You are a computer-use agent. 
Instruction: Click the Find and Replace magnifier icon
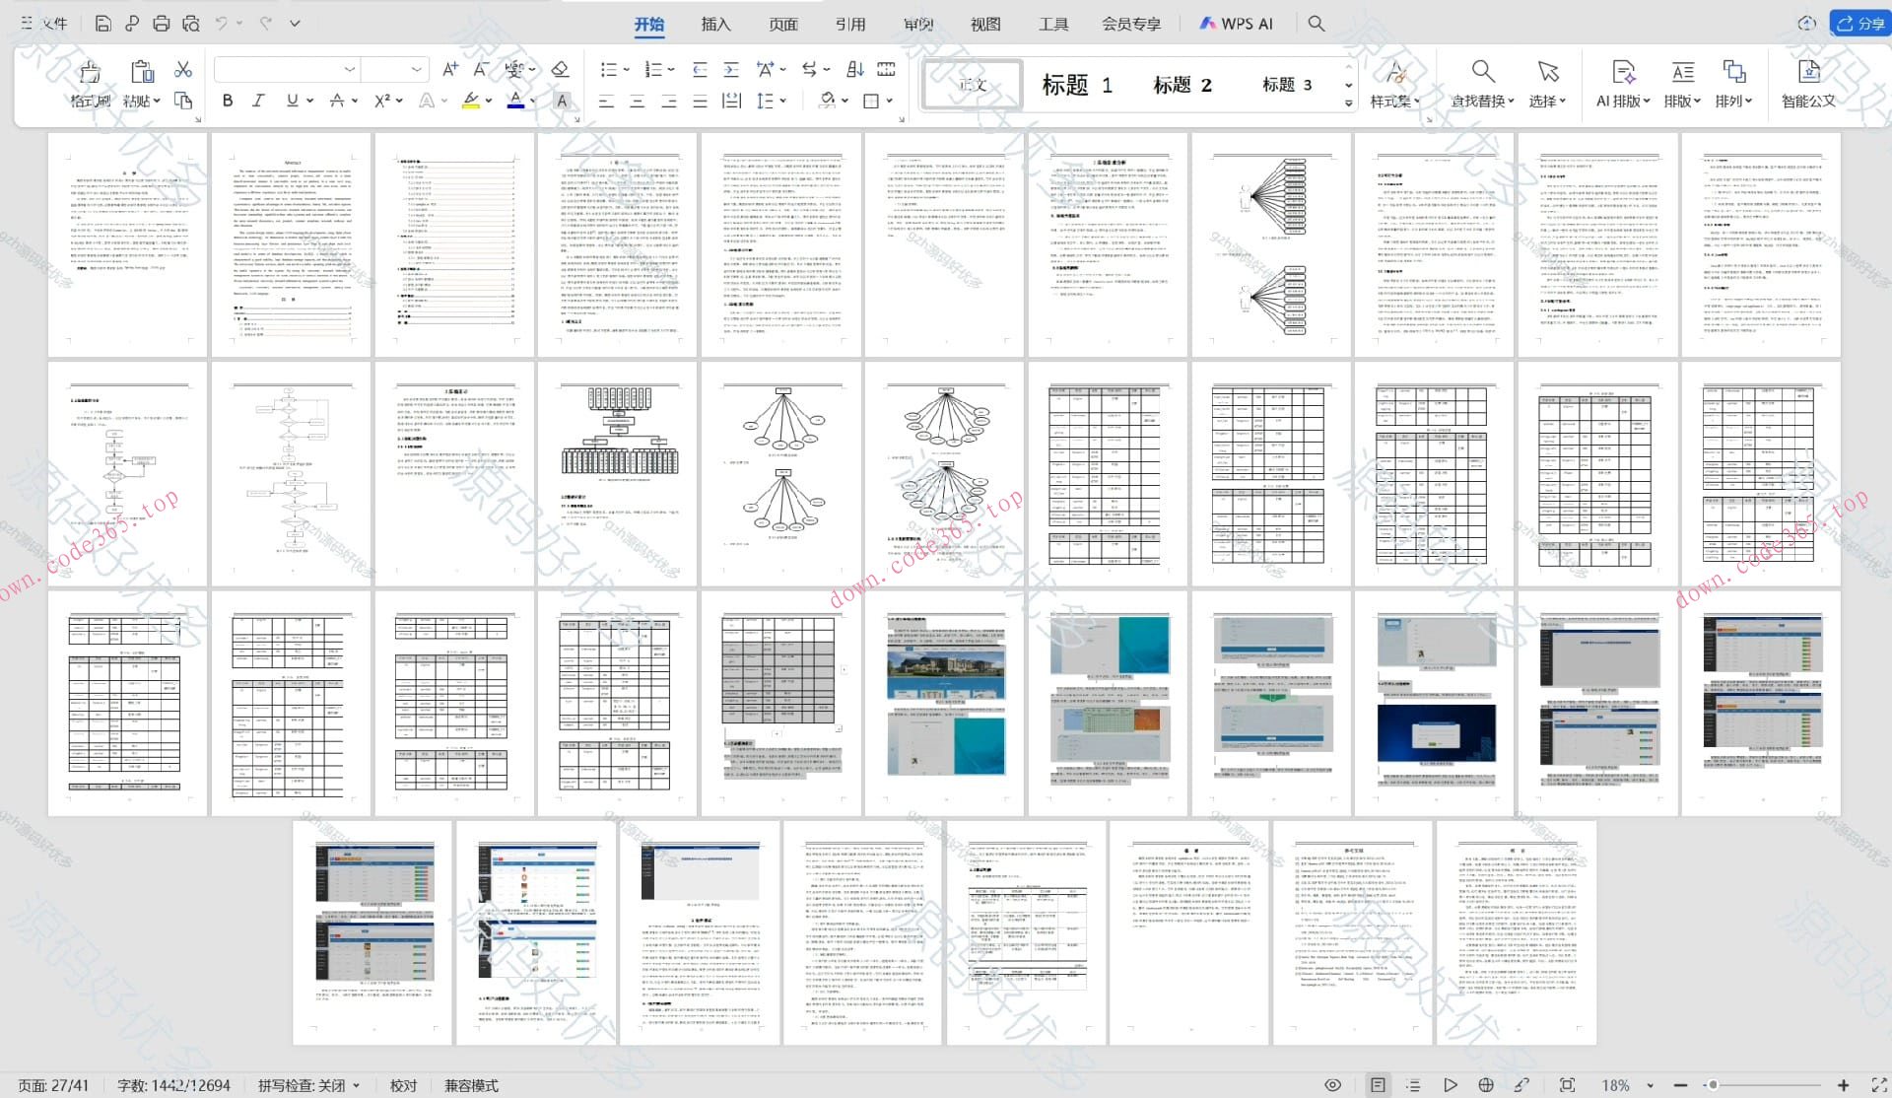[1482, 72]
